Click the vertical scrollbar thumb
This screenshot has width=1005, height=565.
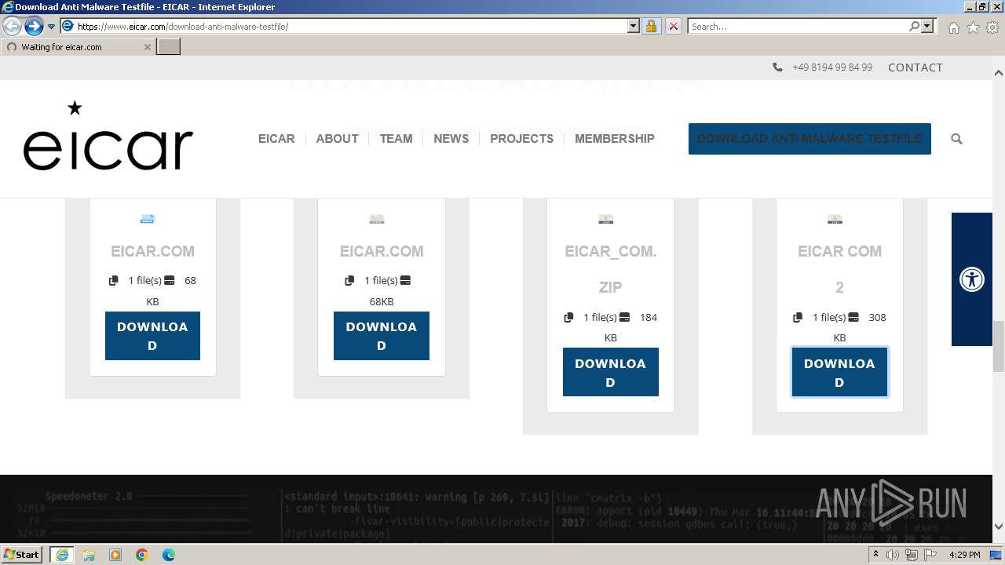tap(998, 346)
